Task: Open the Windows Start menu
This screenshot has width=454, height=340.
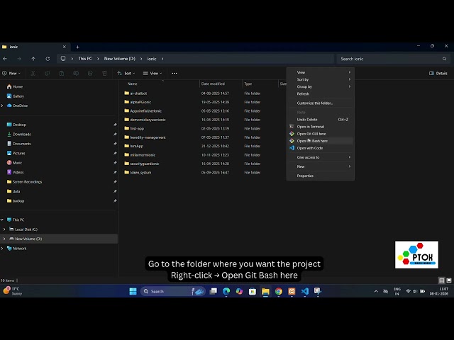Action: 133,291
